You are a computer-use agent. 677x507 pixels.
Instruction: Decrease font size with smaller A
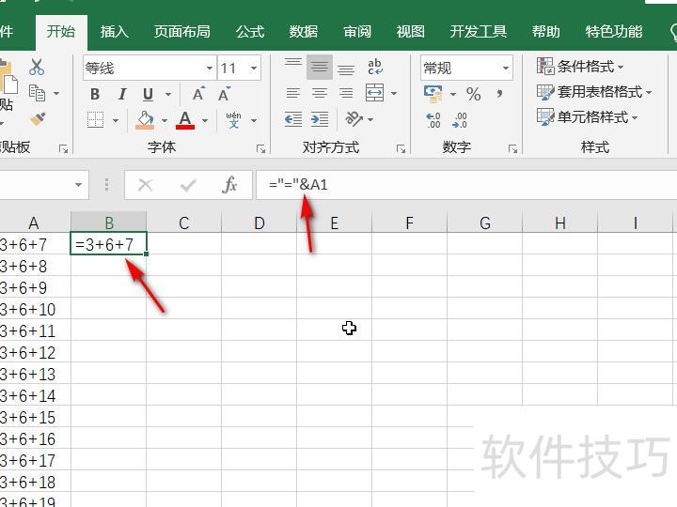(x=224, y=94)
